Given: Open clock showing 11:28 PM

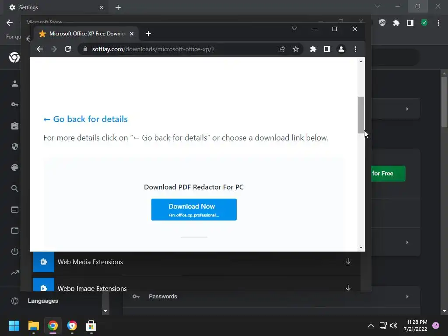Looking at the screenshot, I should tap(416, 325).
